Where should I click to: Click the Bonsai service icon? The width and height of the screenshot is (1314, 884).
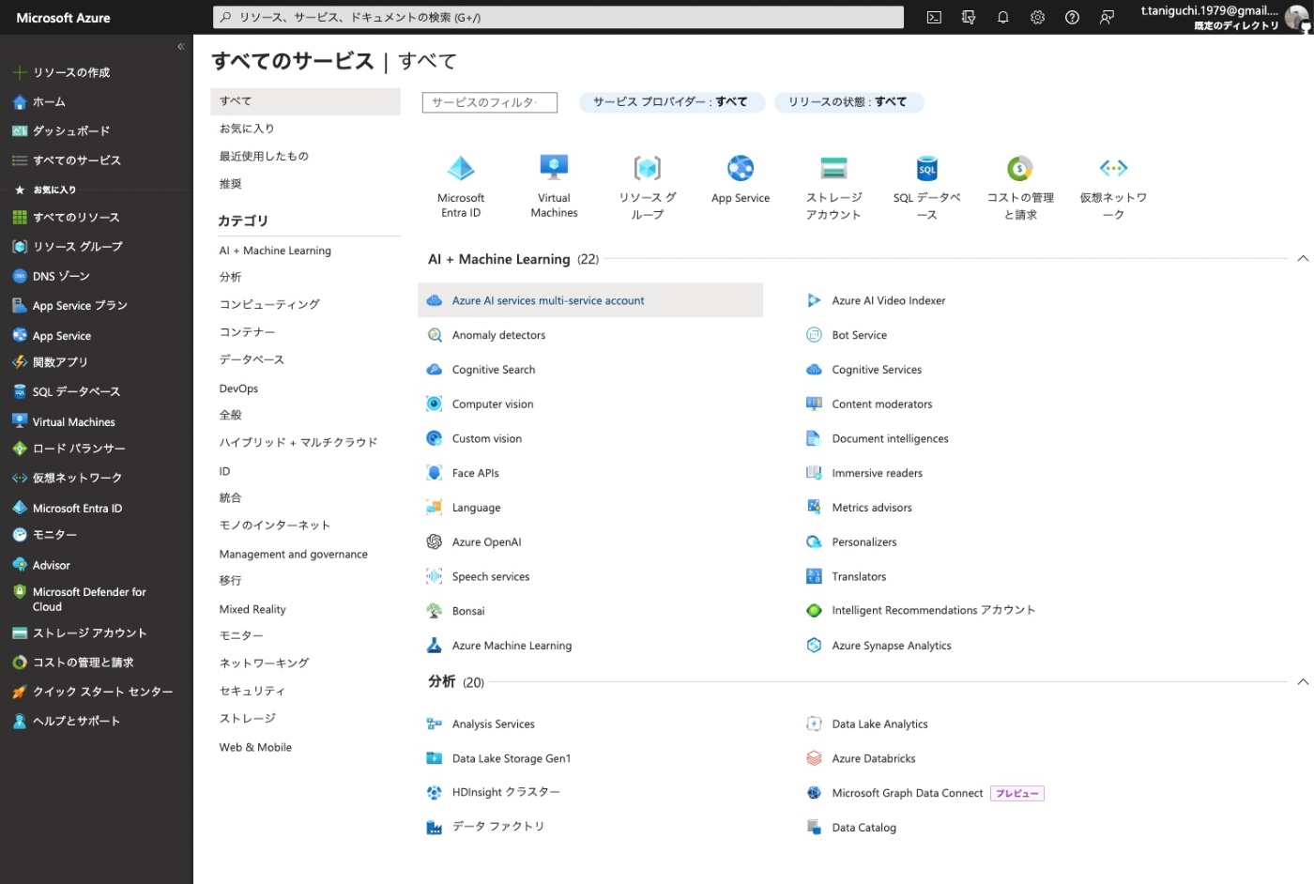point(434,611)
